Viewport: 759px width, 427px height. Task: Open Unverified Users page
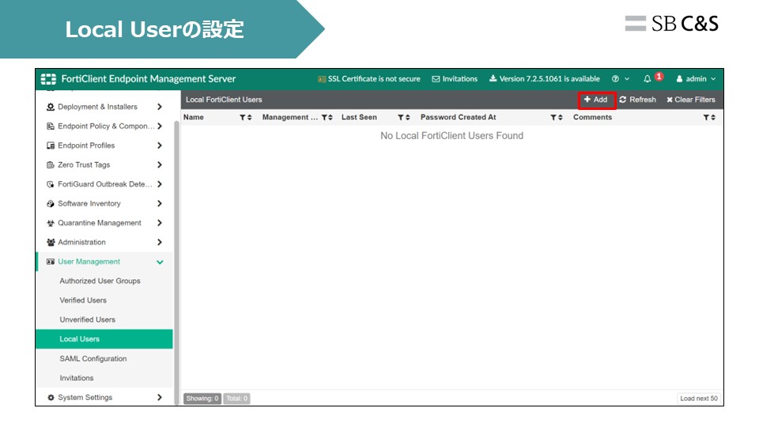87,320
